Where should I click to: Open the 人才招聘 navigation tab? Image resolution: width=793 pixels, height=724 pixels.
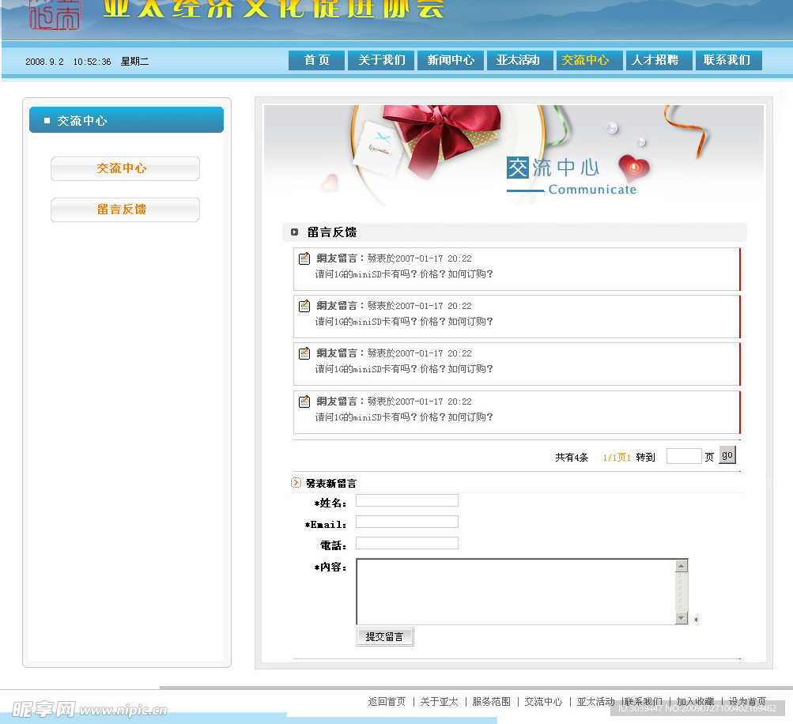[x=659, y=60]
